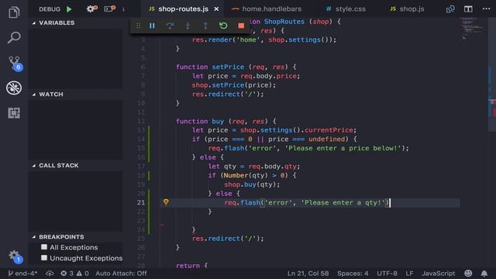The height and width of the screenshot is (279, 496).
Task: Show the errors and warnings count in status bar
Action: pyautogui.click(x=74, y=273)
